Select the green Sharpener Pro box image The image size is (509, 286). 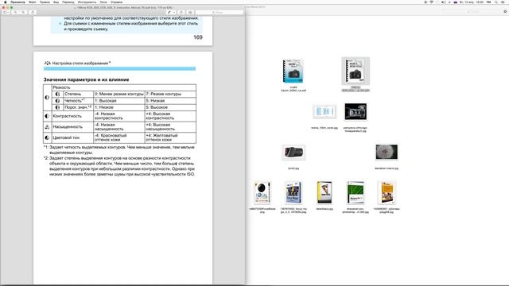[x=356, y=192]
